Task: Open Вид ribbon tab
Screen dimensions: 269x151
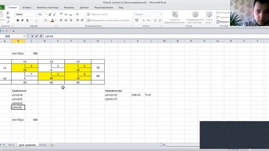Action: pos(121,8)
